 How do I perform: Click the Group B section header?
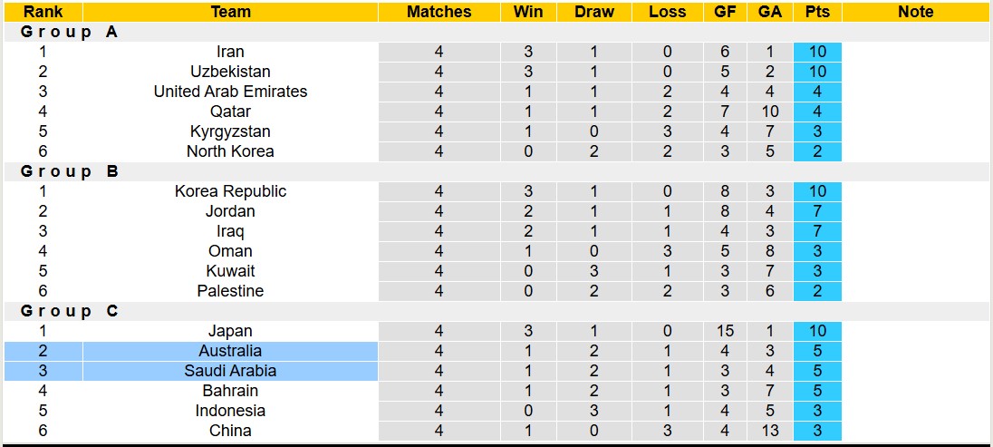pos(70,171)
